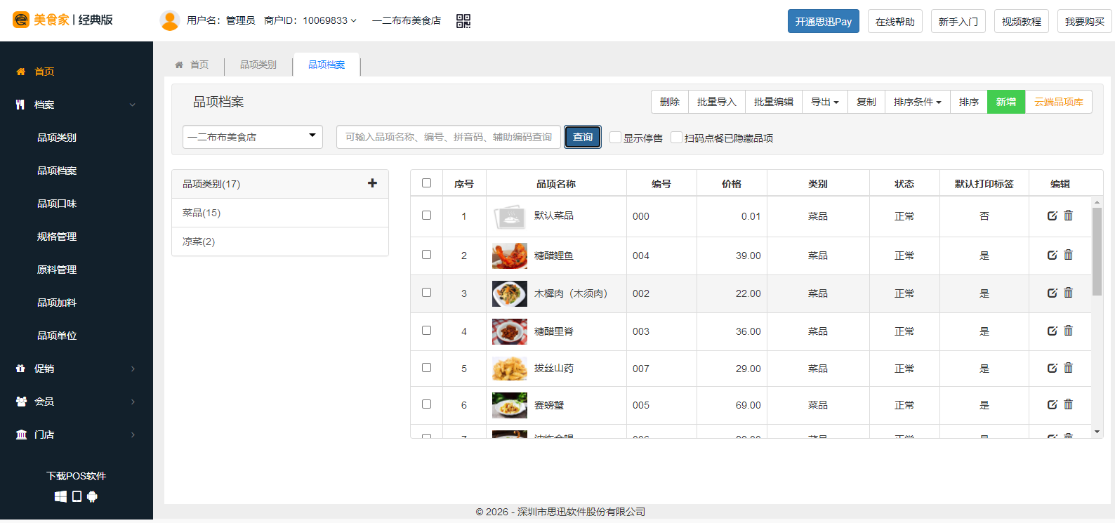The image size is (1115, 523).
Task: Check the 糖醋里脊 row checkbox
Action: tap(426, 330)
